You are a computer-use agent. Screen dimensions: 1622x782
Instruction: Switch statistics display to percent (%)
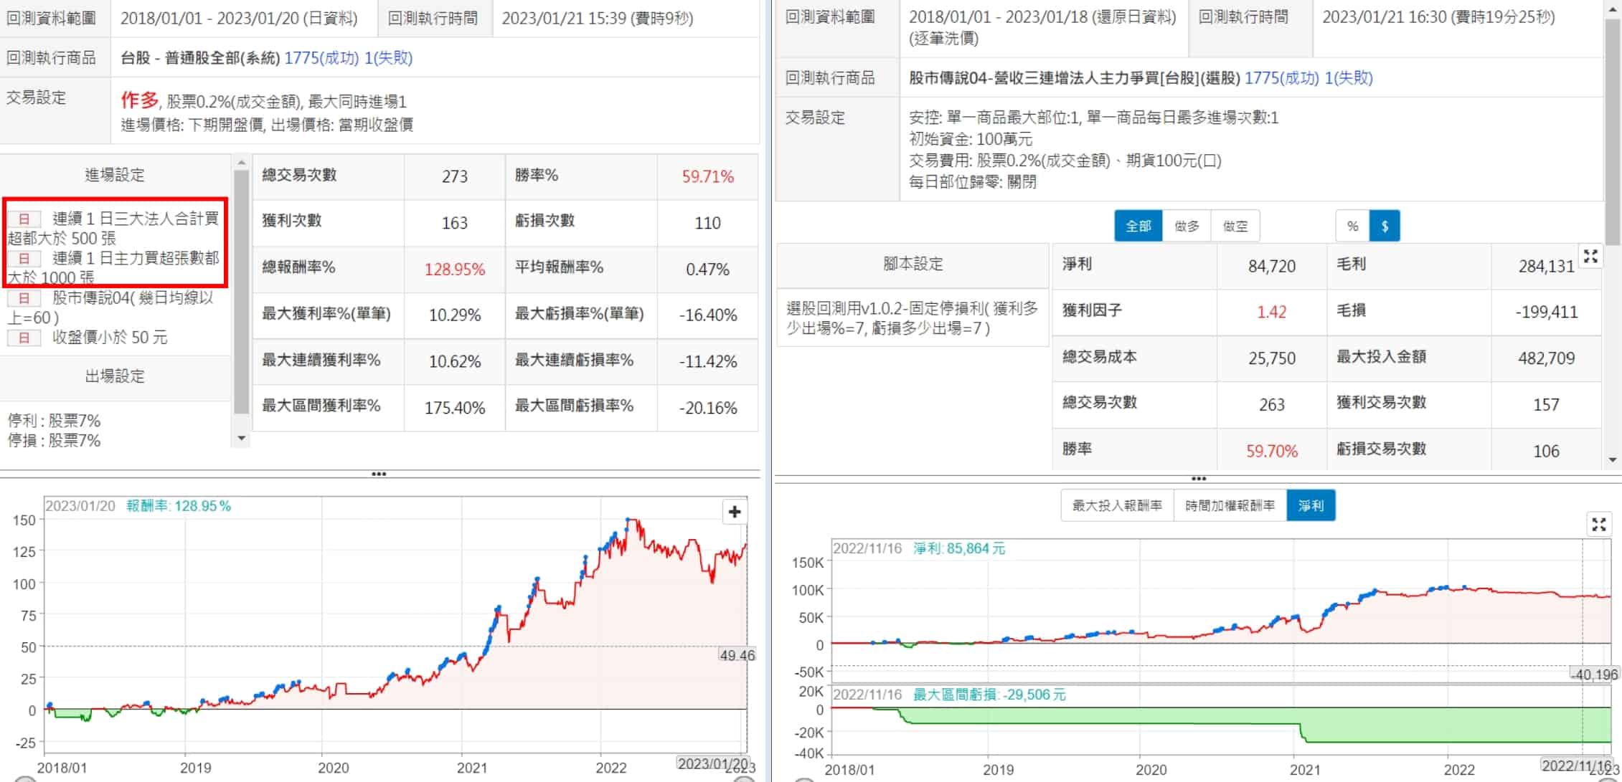[x=1352, y=227]
